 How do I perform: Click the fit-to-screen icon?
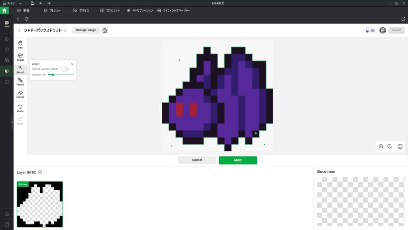pyautogui.click(x=400, y=147)
